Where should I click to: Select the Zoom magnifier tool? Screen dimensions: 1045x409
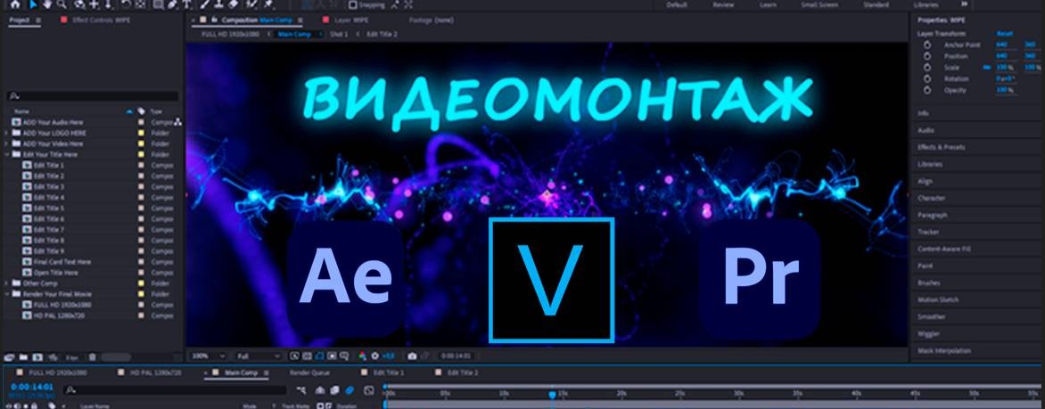pos(62,4)
